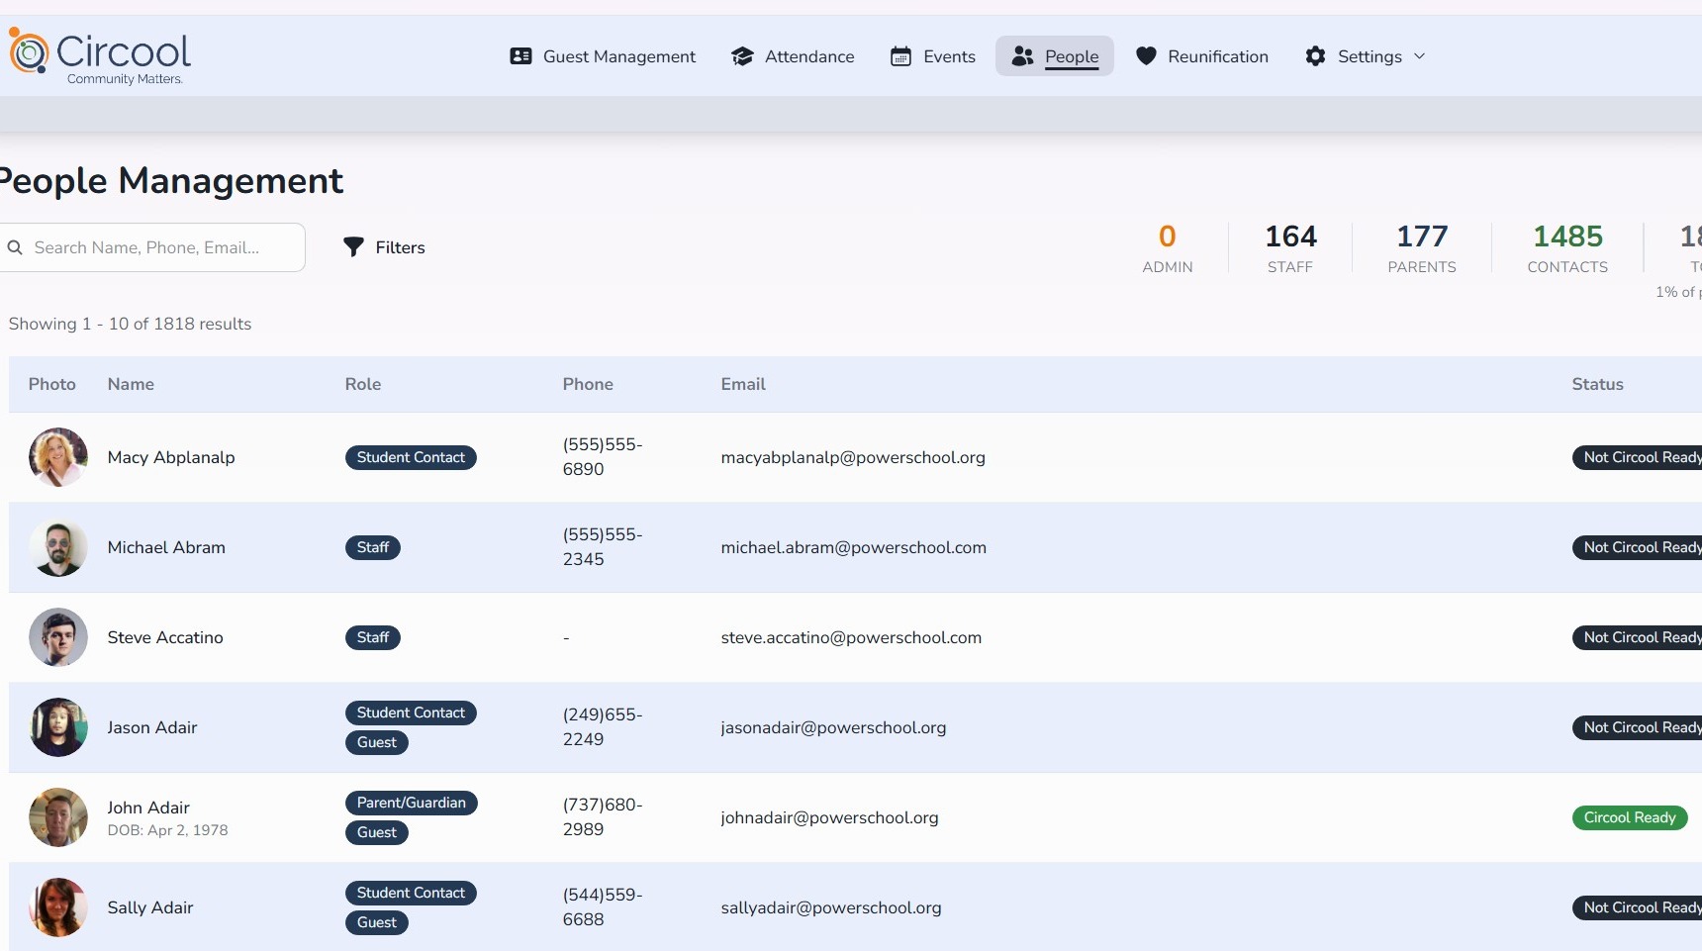This screenshot has height=951, width=1702.
Task: Click the Showing 1 - 10 of 1818 results text
Action: click(x=130, y=324)
